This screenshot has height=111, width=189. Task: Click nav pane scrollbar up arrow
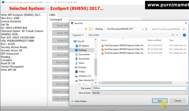tap(96, 40)
